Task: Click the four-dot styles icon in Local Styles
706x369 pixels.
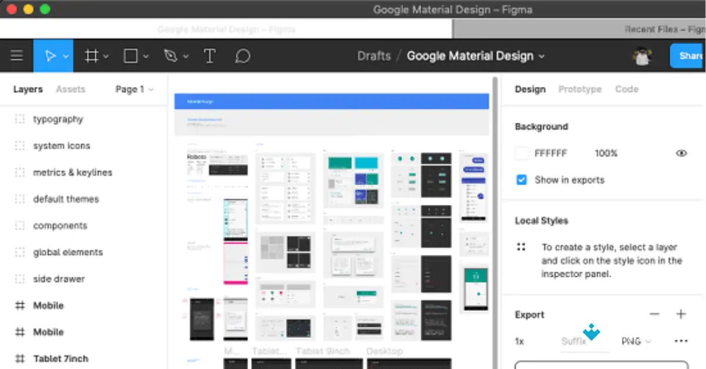Action: (521, 247)
